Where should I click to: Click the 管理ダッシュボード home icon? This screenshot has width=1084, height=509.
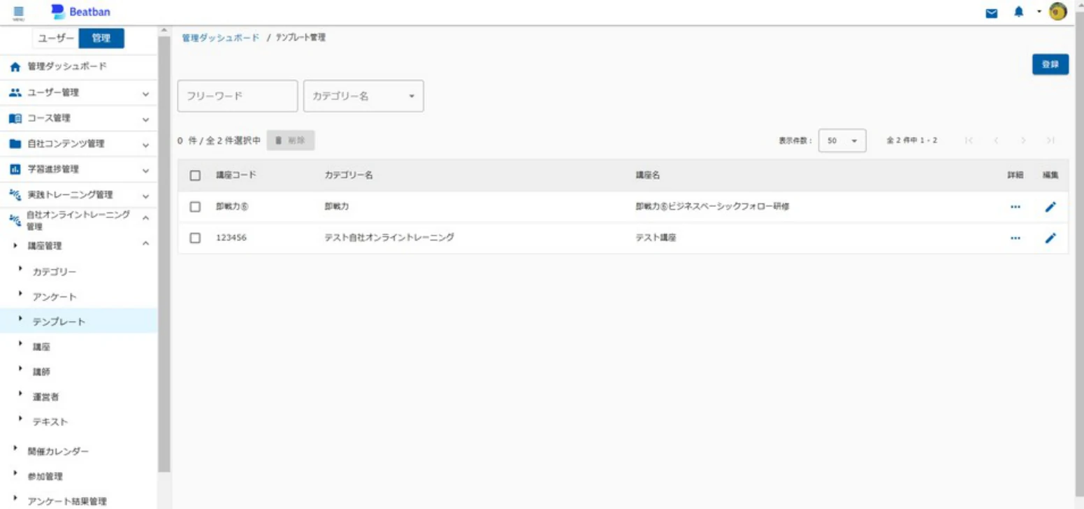[15, 67]
